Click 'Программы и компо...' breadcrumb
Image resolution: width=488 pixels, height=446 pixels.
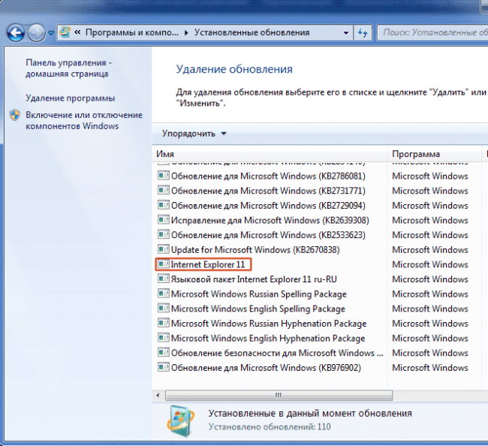[132, 32]
